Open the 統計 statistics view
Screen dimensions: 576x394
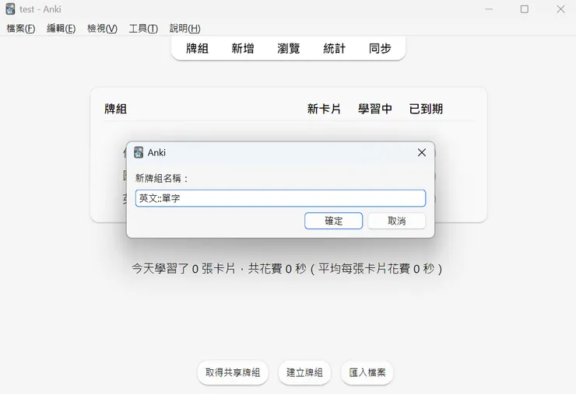pos(334,48)
